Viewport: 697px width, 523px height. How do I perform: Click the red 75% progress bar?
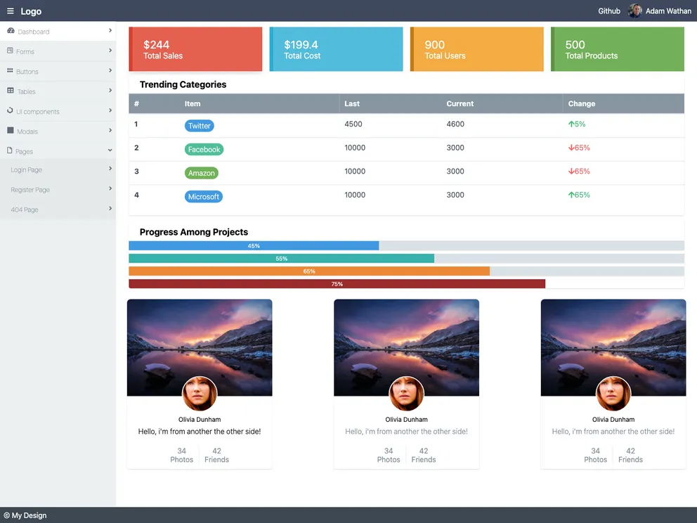click(x=337, y=284)
